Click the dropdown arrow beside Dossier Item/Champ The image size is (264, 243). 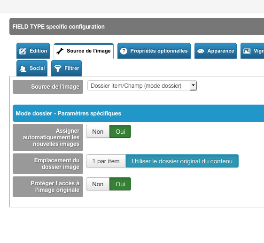pyautogui.click(x=193, y=85)
